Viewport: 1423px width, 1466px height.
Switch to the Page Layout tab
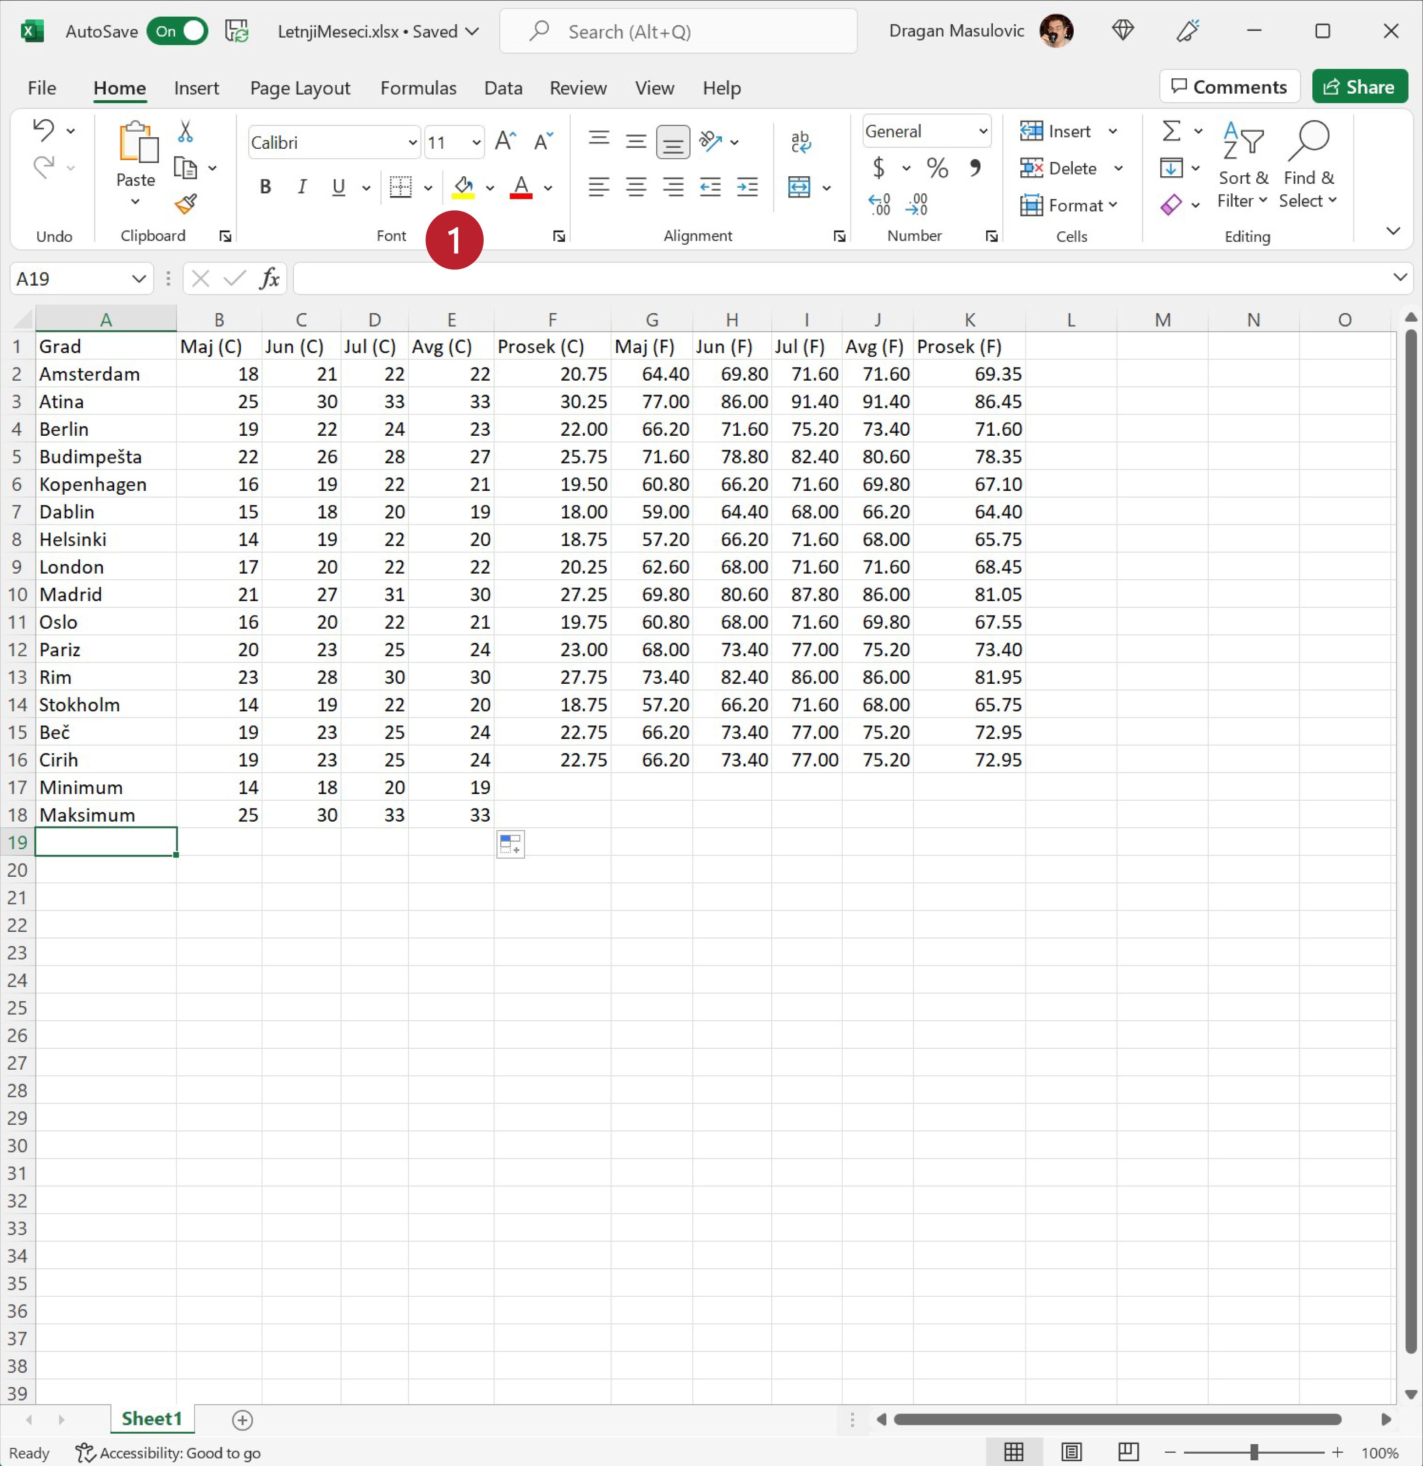click(x=299, y=88)
